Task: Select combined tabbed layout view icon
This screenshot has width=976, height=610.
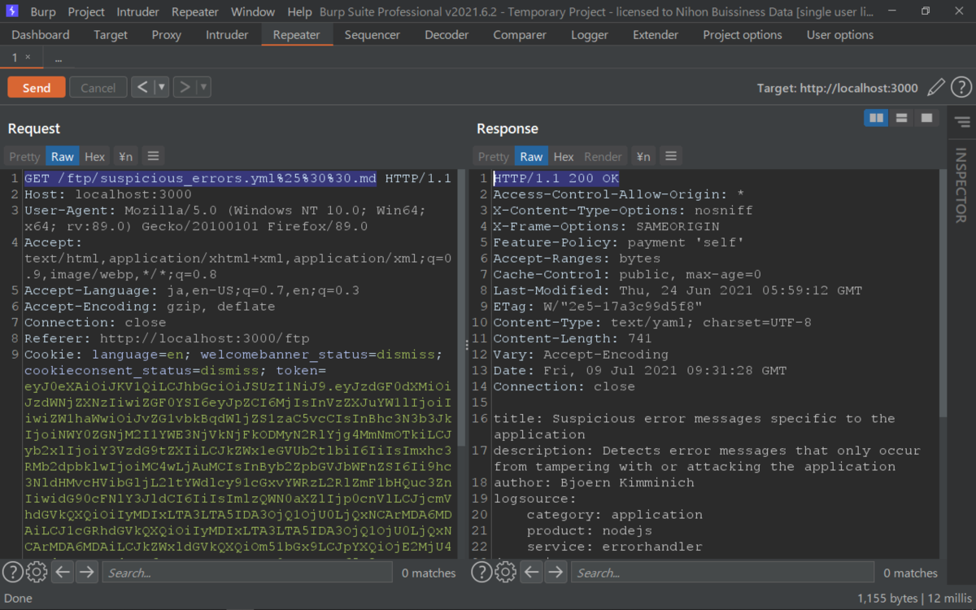Action: (926, 118)
